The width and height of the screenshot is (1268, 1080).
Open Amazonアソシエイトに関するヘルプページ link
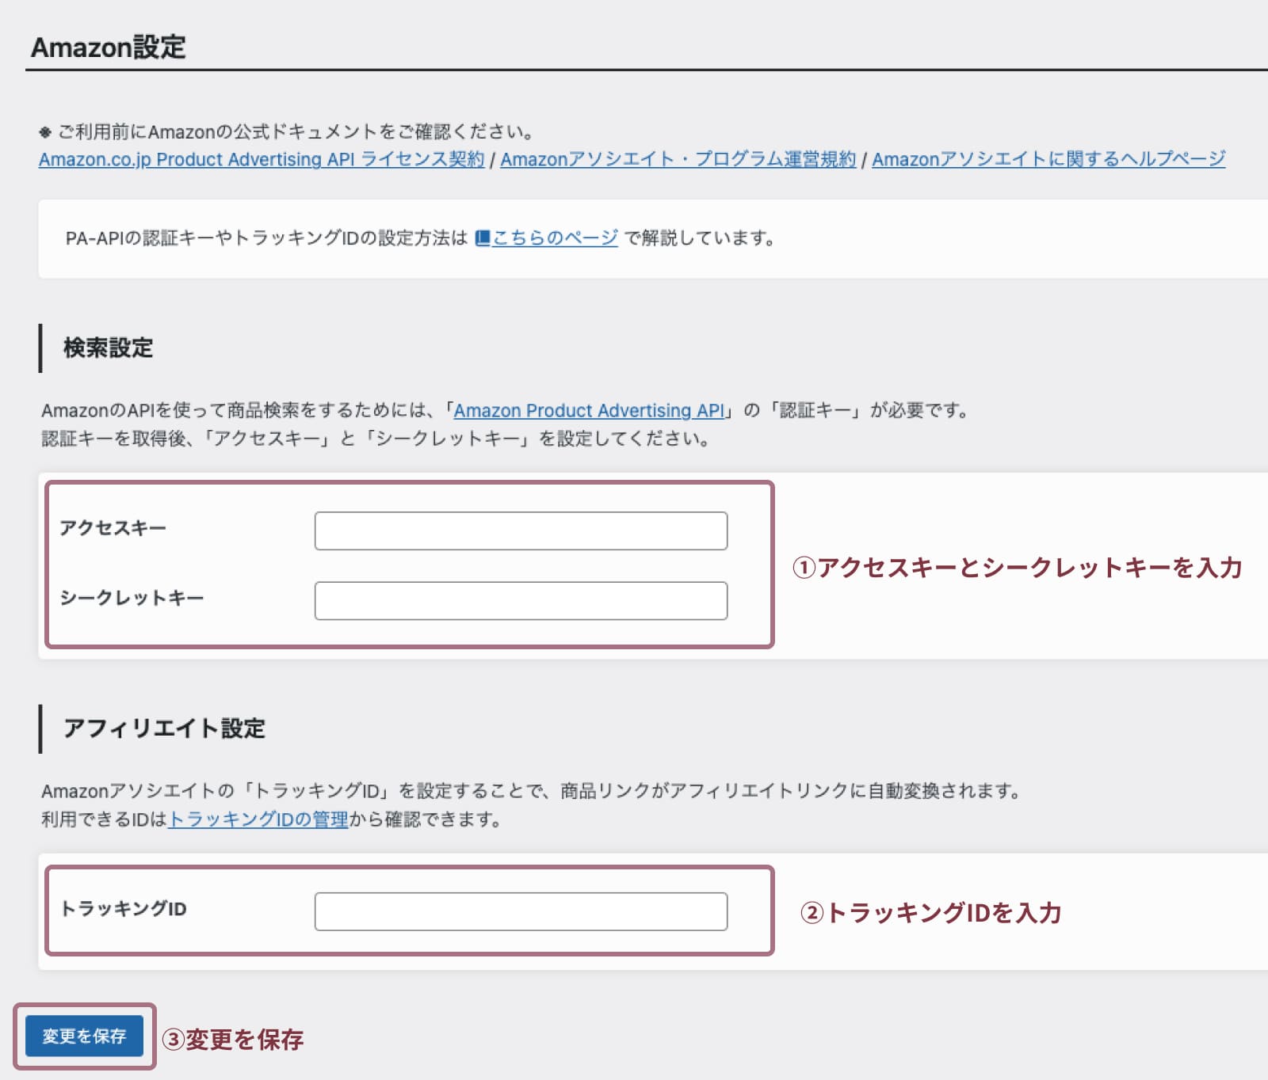1048,159
